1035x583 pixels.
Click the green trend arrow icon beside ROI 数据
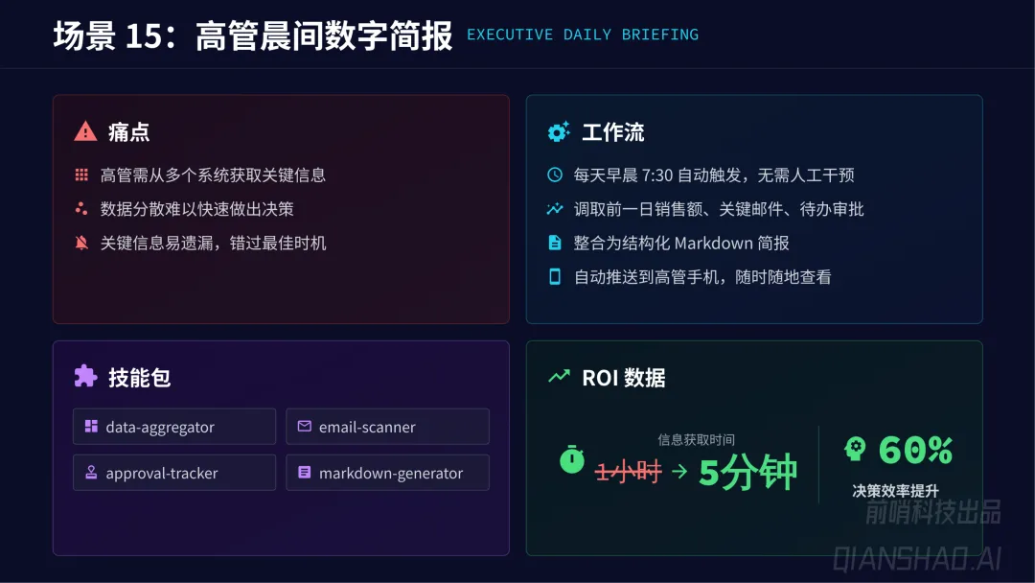[559, 376]
